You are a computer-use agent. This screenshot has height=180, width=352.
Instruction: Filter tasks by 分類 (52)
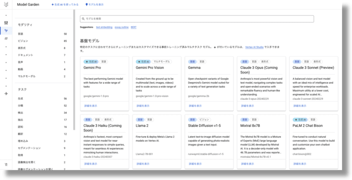tap(43, 106)
